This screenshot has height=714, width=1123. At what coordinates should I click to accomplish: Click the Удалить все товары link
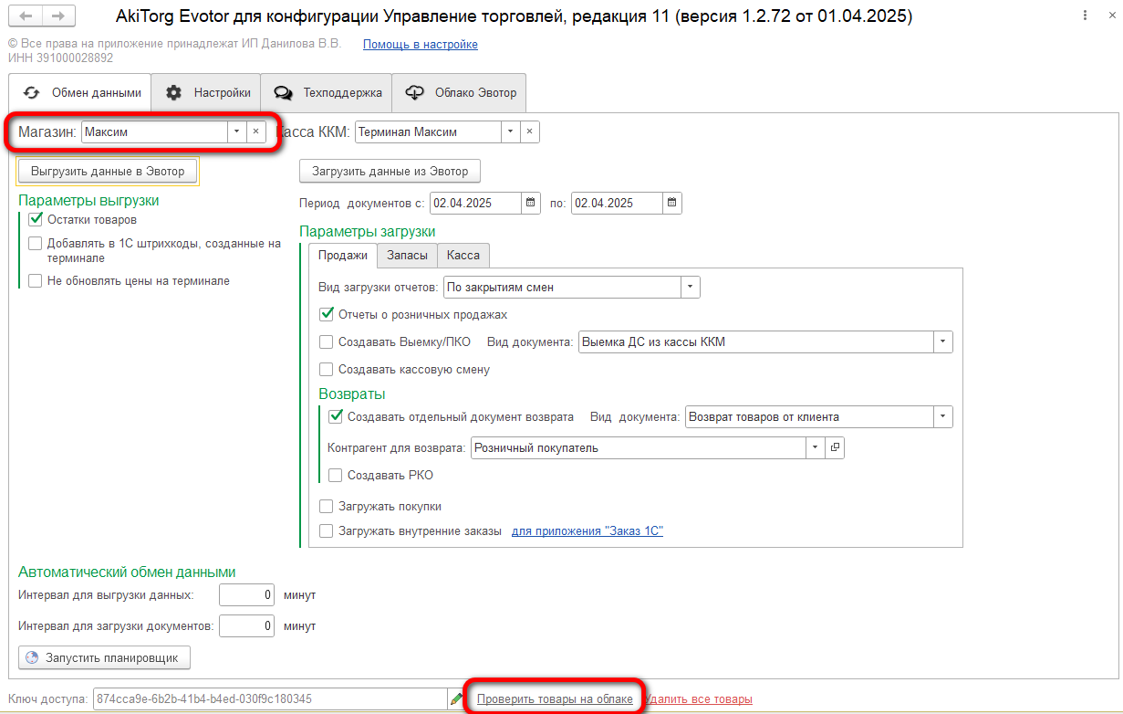pos(699,699)
